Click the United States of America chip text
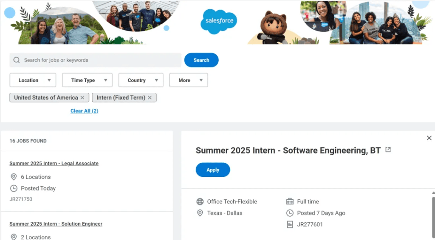Screen dimensions: 435x240 (x=46, y=98)
